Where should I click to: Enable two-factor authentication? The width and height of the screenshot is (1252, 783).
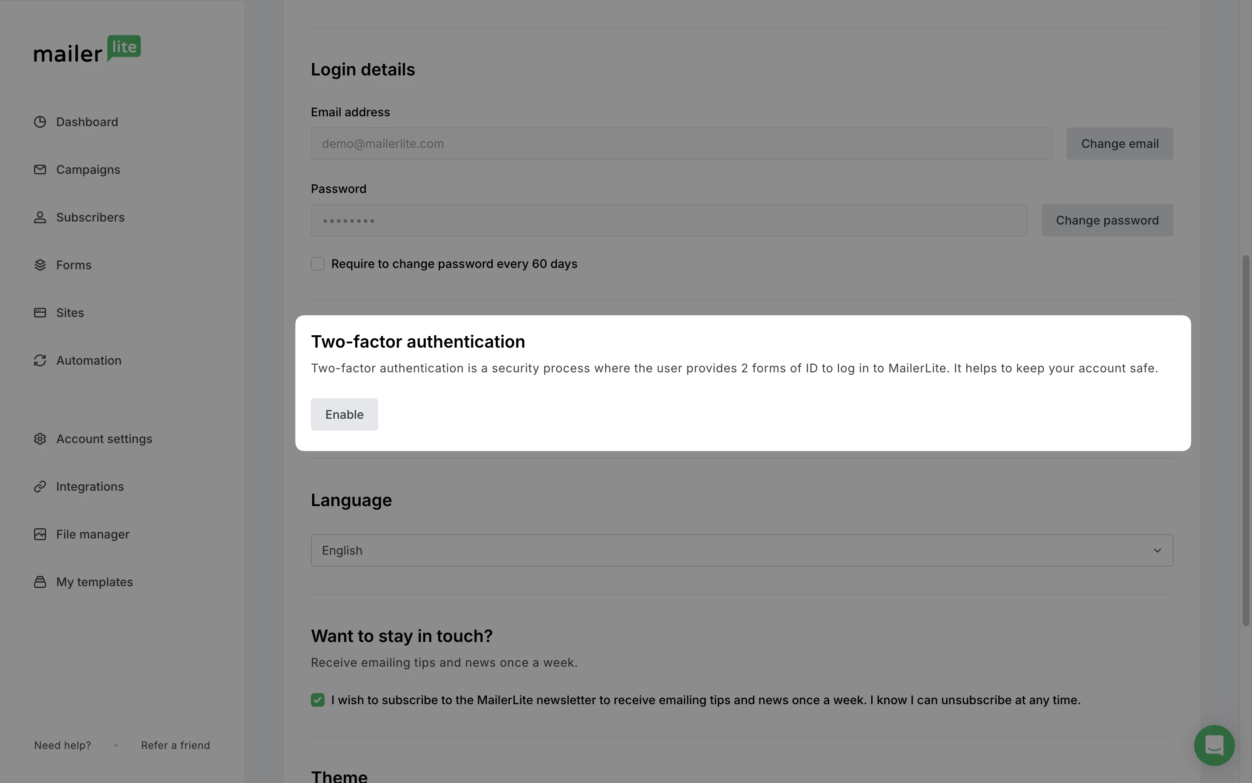pyautogui.click(x=344, y=415)
